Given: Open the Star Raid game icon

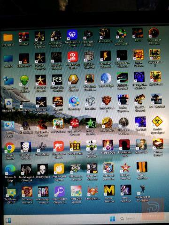Looking at the screenshot, I should tap(140, 122).
